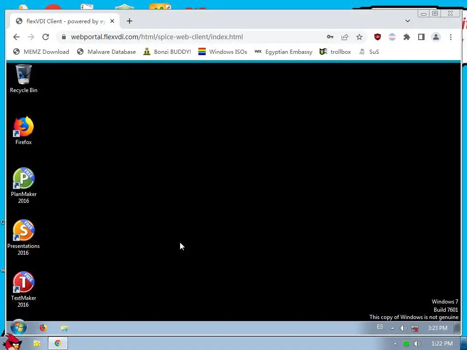Open the Extensions puzzle piece menu
Screen dimensions: 467x350
(x=406, y=37)
